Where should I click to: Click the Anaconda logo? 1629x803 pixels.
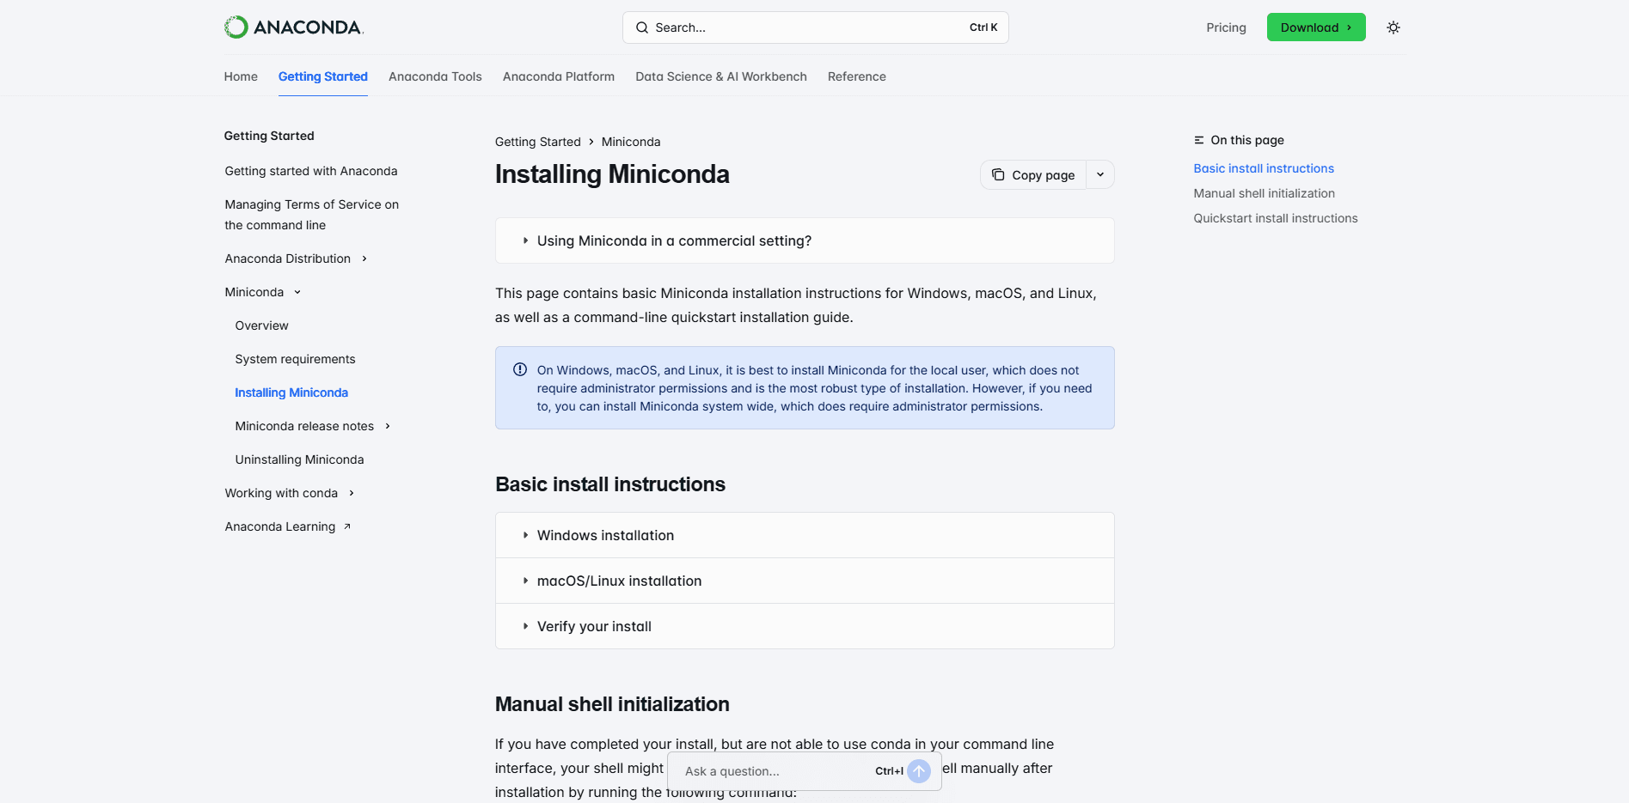[294, 27]
